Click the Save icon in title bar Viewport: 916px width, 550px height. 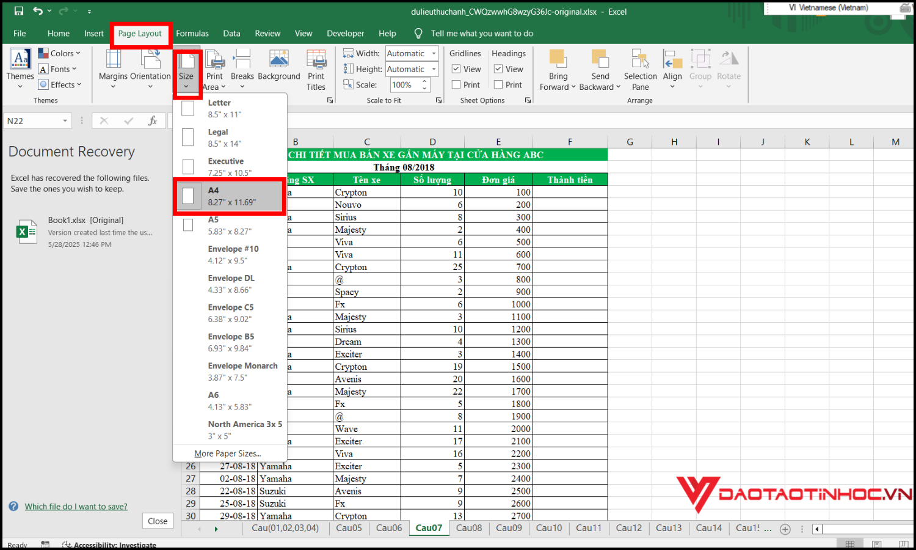point(19,11)
